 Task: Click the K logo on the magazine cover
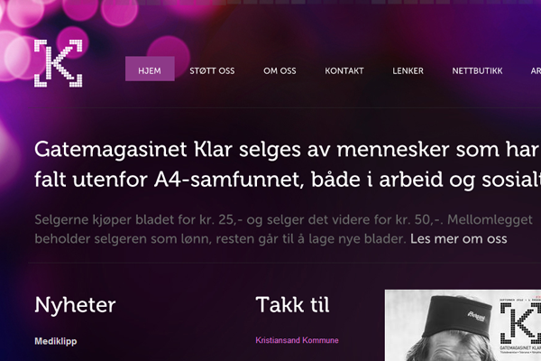point(520,324)
